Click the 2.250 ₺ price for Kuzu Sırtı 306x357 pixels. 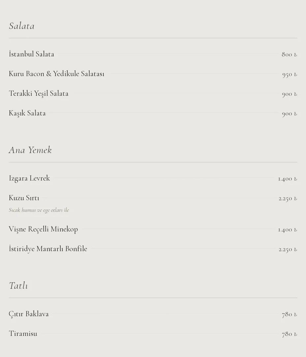[x=288, y=199]
